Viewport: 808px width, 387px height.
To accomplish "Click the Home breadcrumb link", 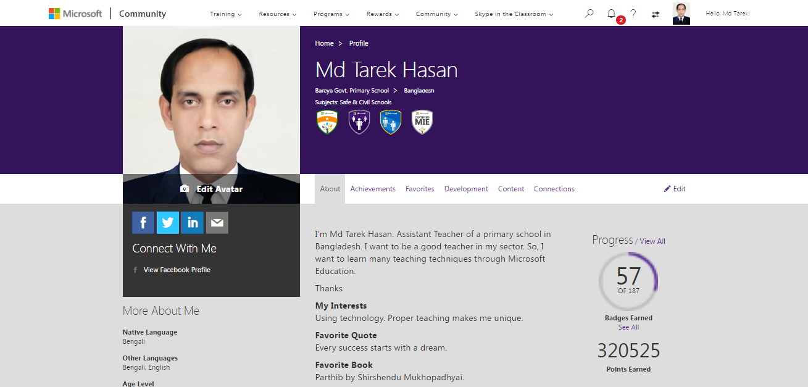I will pos(324,43).
